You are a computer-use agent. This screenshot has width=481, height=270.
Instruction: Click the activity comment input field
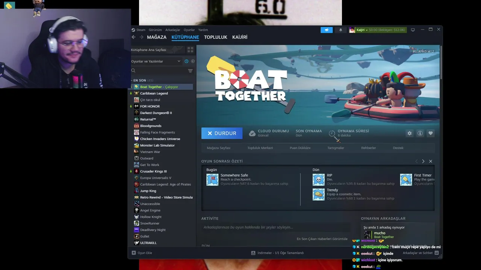click(x=276, y=227)
